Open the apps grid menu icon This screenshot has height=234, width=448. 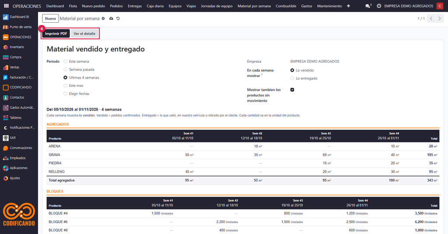tap(6, 6)
